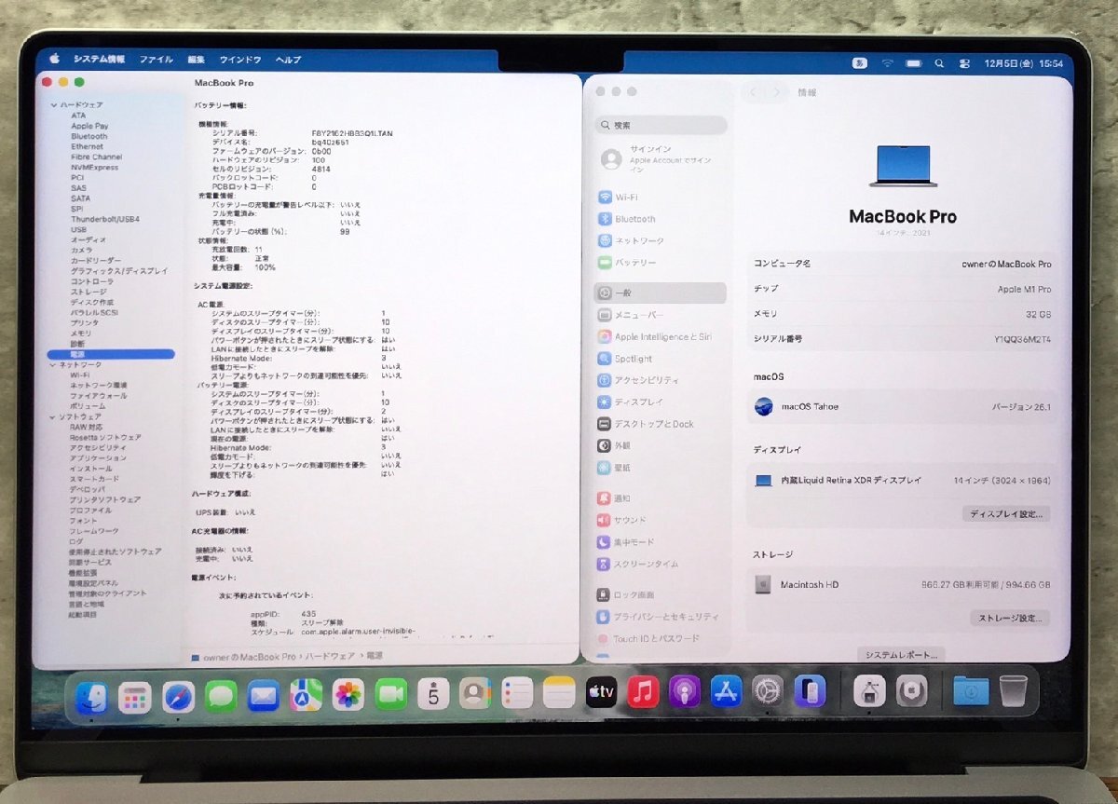Click the System Settings gear in the Dock

[768, 692]
